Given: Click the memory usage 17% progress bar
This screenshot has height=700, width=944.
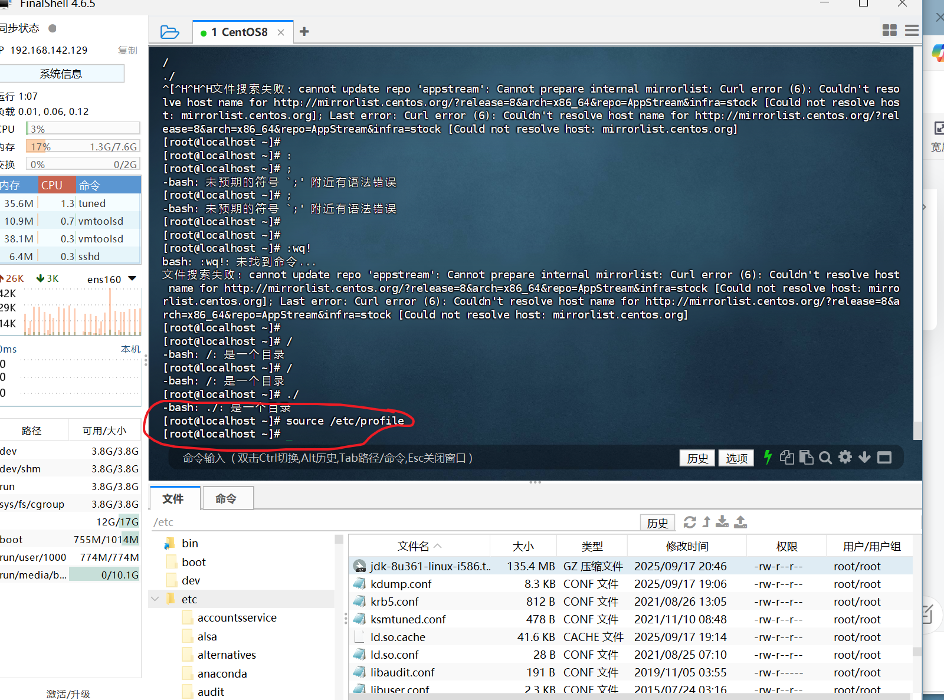Looking at the screenshot, I should click(x=83, y=146).
